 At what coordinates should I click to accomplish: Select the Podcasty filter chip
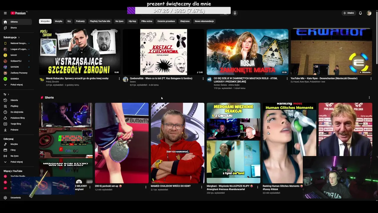(80, 21)
